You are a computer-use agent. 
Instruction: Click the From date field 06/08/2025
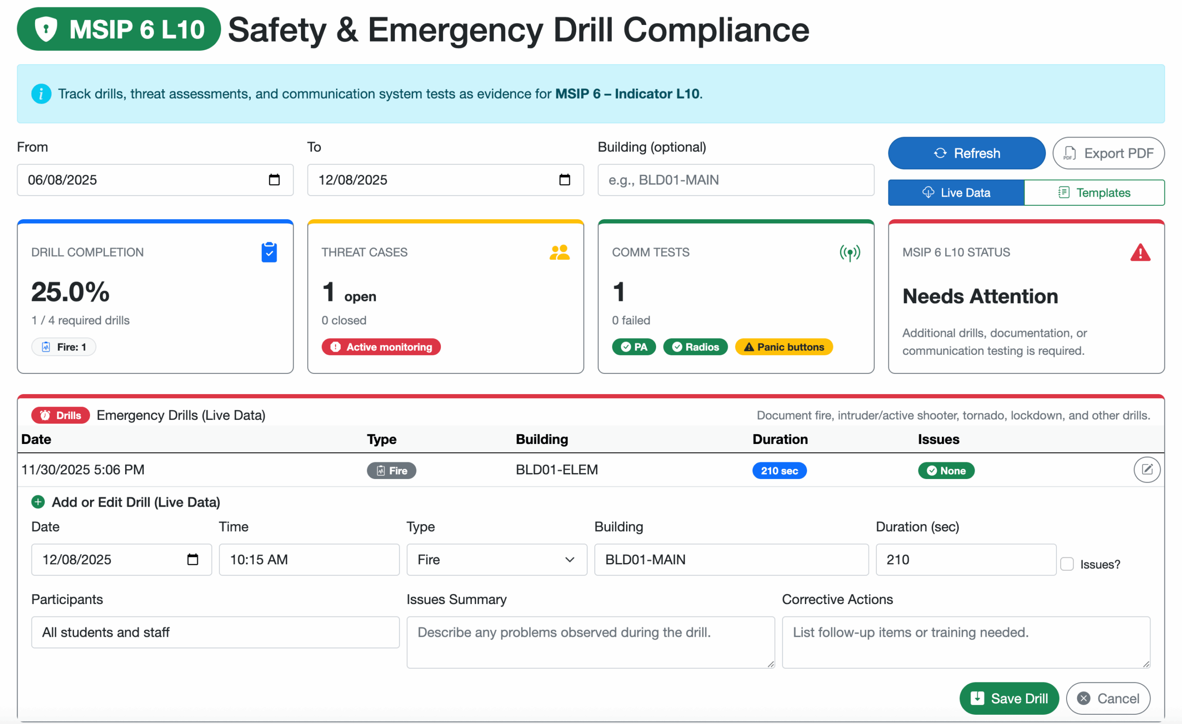tap(155, 180)
